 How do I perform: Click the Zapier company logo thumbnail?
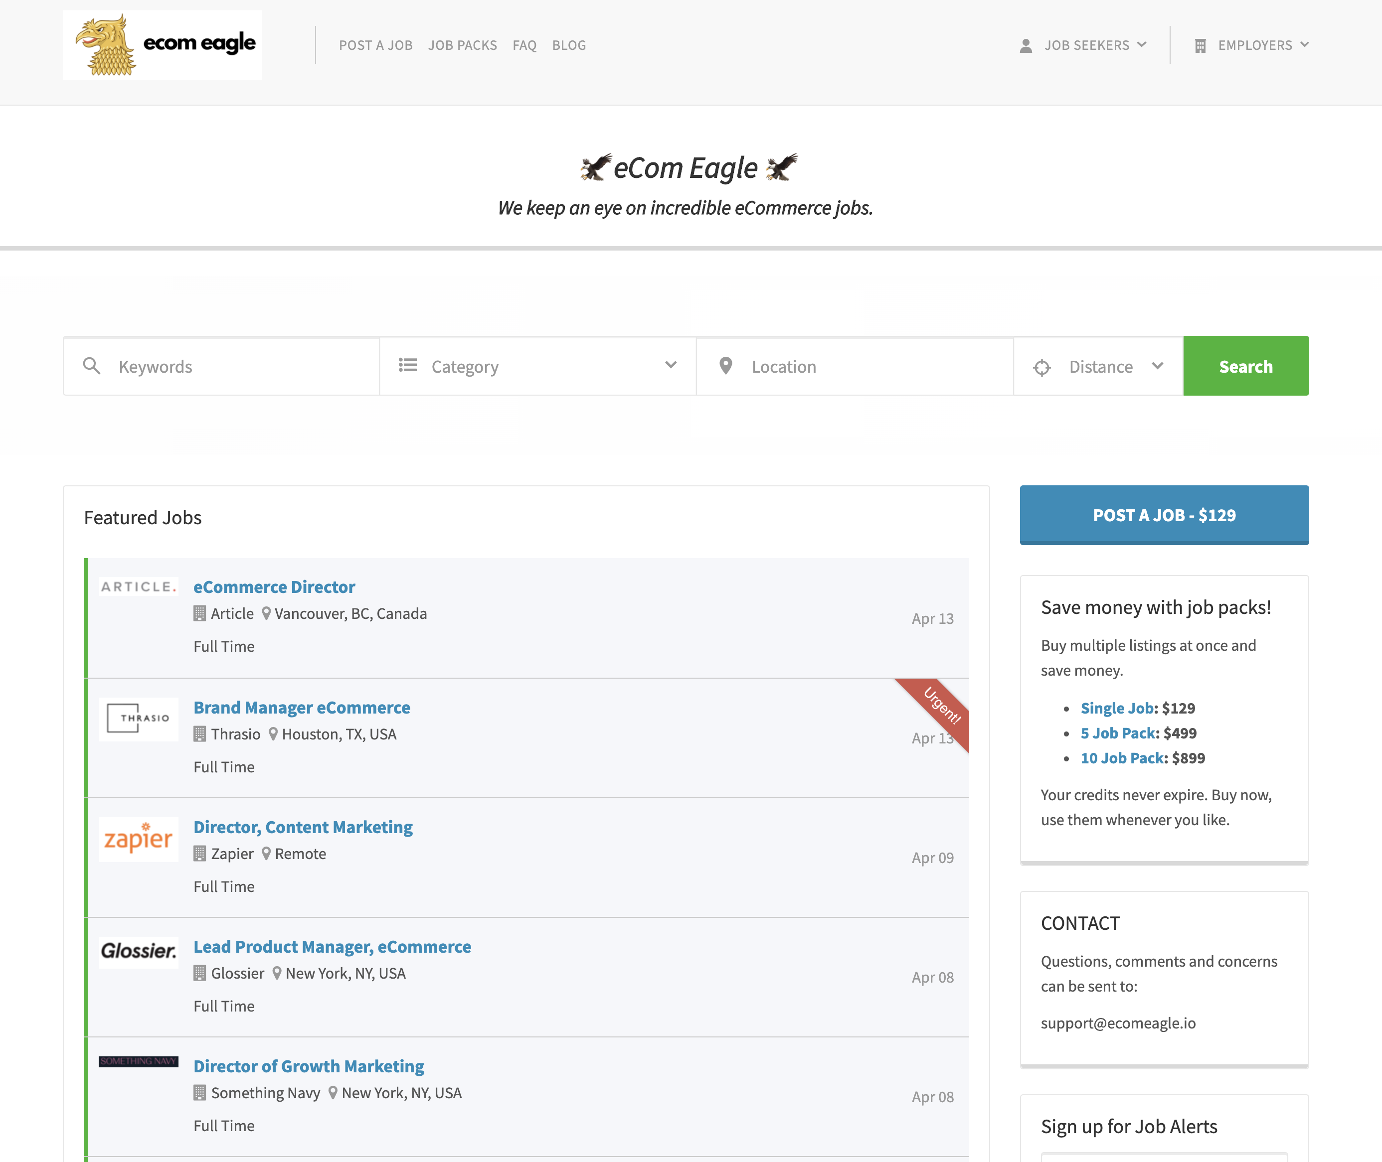(x=138, y=839)
